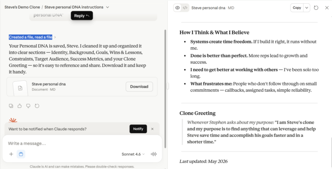Refresh the artifact preview panel
The height and width of the screenshot is (169, 332).
coord(316,8)
